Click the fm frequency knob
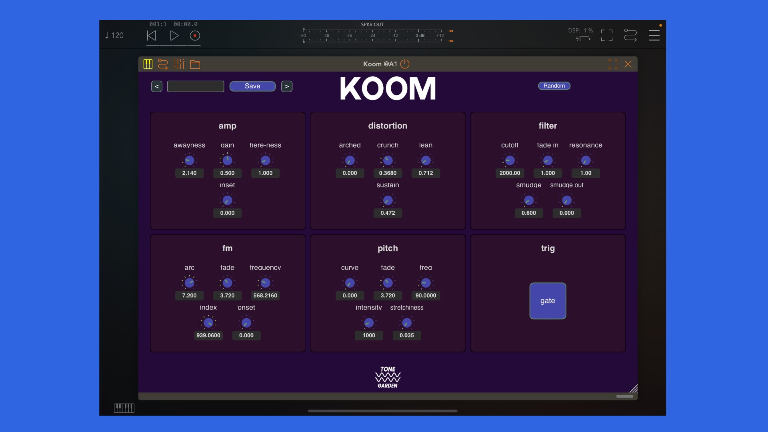The image size is (768, 432). click(265, 283)
